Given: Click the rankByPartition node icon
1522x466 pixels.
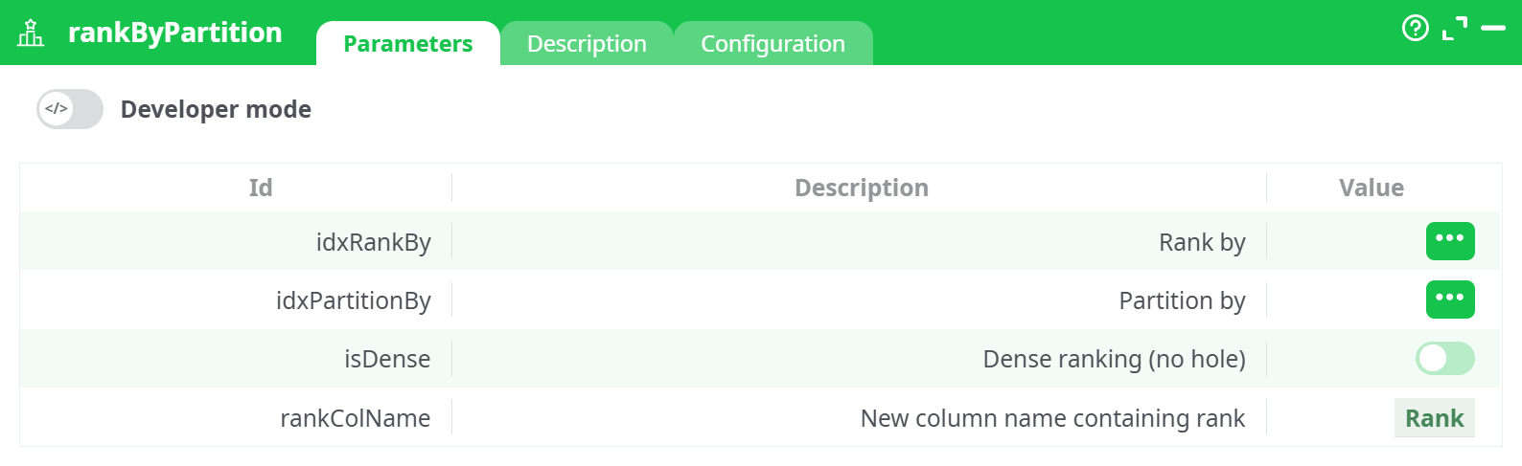Looking at the screenshot, I should click(31, 33).
